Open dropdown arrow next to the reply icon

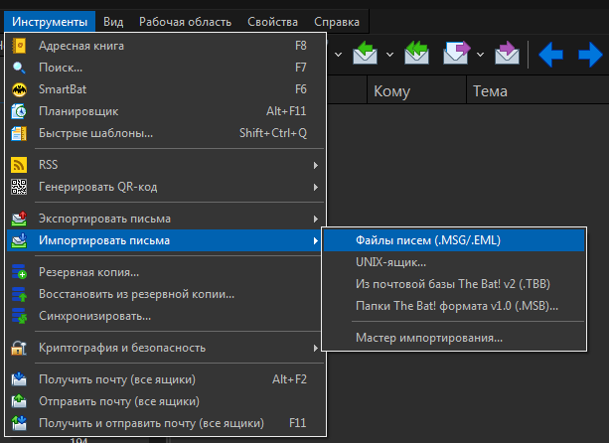[x=390, y=55]
